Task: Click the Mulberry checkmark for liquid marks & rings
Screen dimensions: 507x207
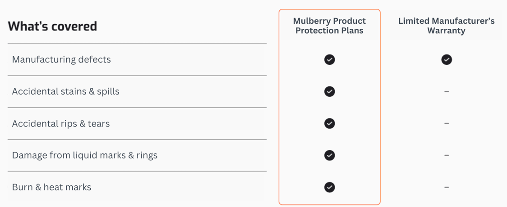Action: click(330, 155)
